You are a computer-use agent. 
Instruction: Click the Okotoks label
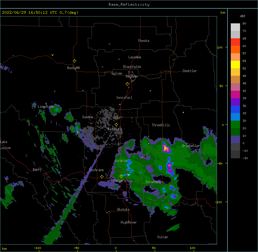(123, 210)
